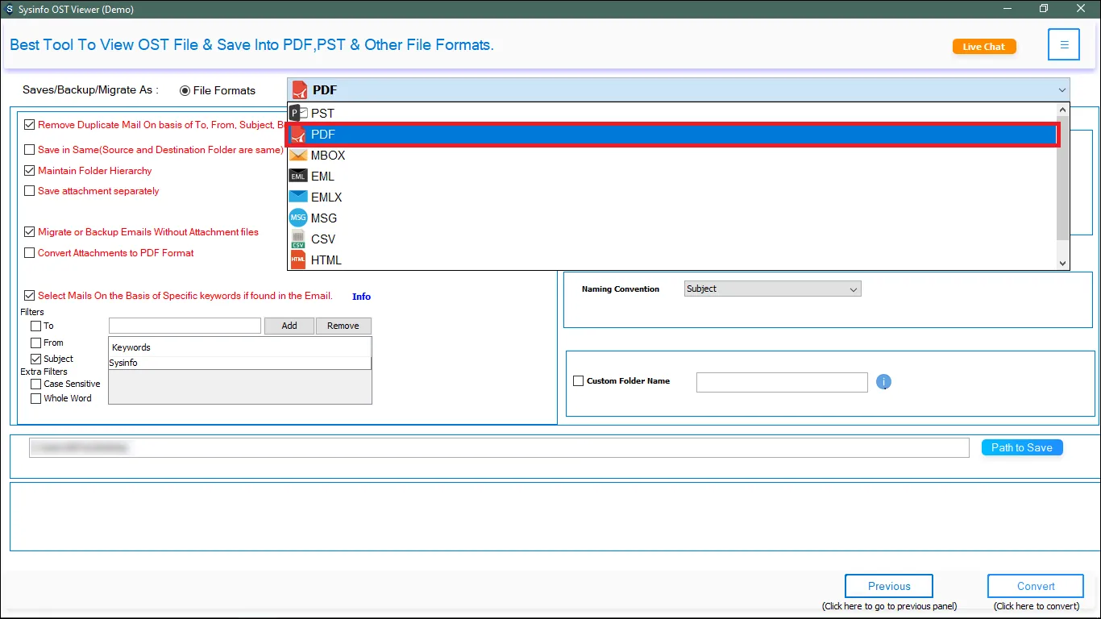The height and width of the screenshot is (619, 1101).
Task: Toggle Maintain Folder Hierarchy checkbox
Action: [30, 171]
